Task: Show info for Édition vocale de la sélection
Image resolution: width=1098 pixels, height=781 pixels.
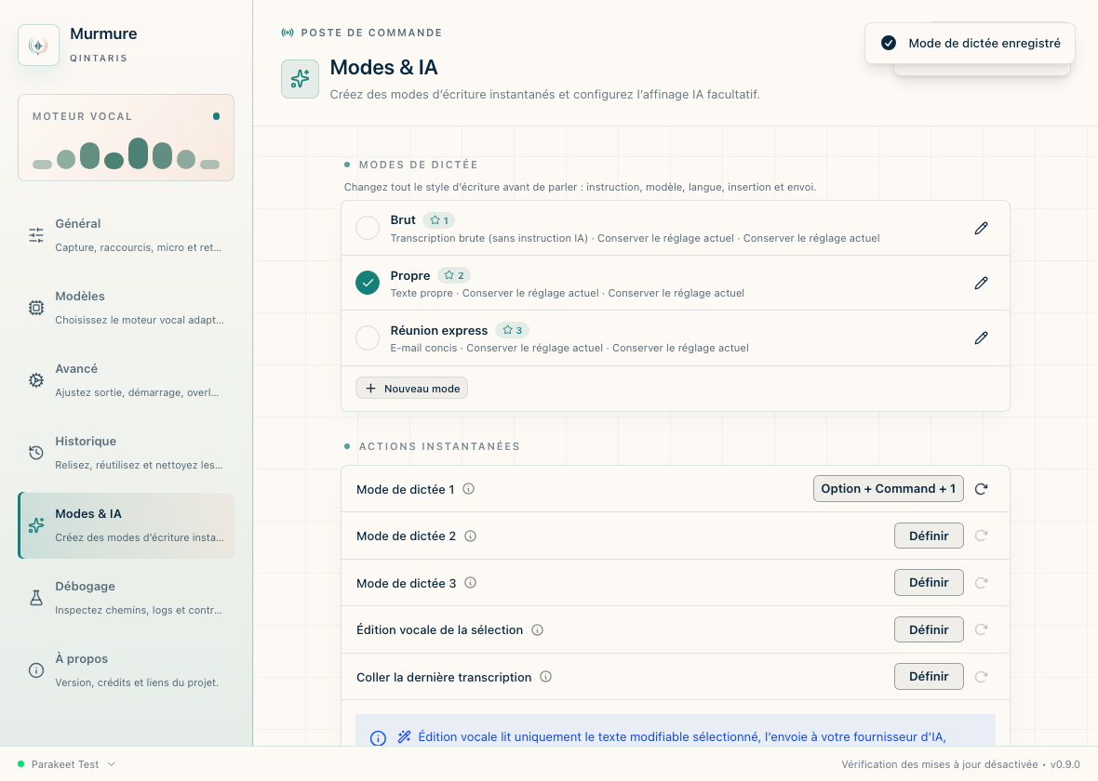Action: pyautogui.click(x=537, y=629)
